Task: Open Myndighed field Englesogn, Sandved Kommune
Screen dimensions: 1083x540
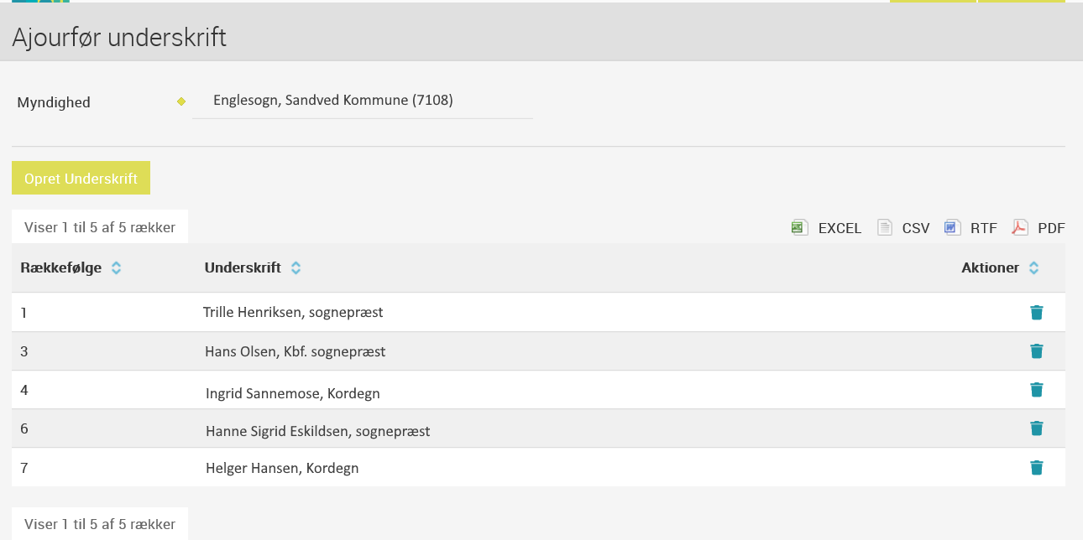Action: pyautogui.click(x=363, y=101)
